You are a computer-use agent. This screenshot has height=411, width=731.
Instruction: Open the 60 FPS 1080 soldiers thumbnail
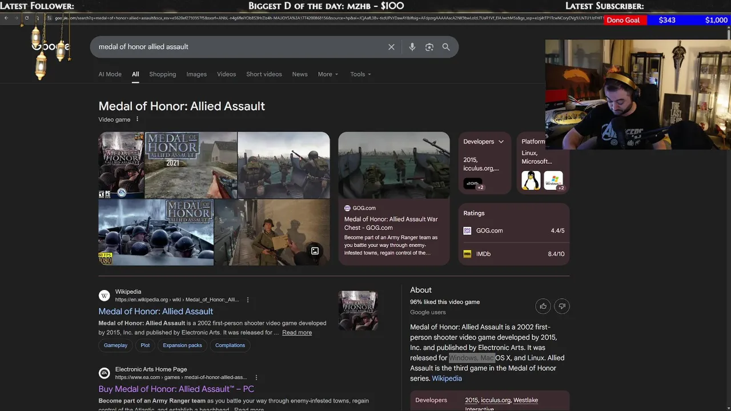pyautogui.click(x=156, y=232)
